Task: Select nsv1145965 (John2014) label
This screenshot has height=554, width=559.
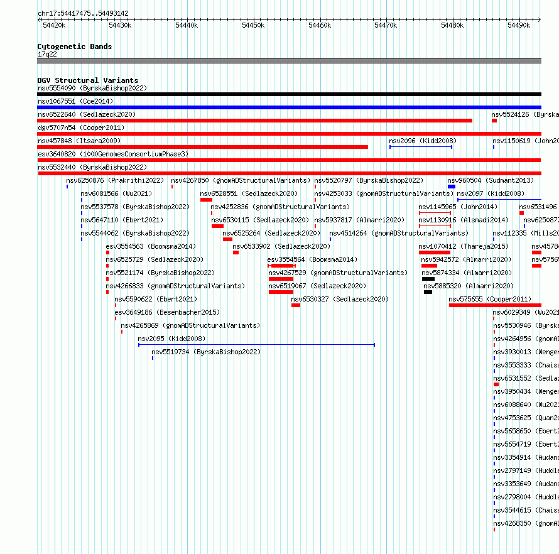Action: coord(458,207)
